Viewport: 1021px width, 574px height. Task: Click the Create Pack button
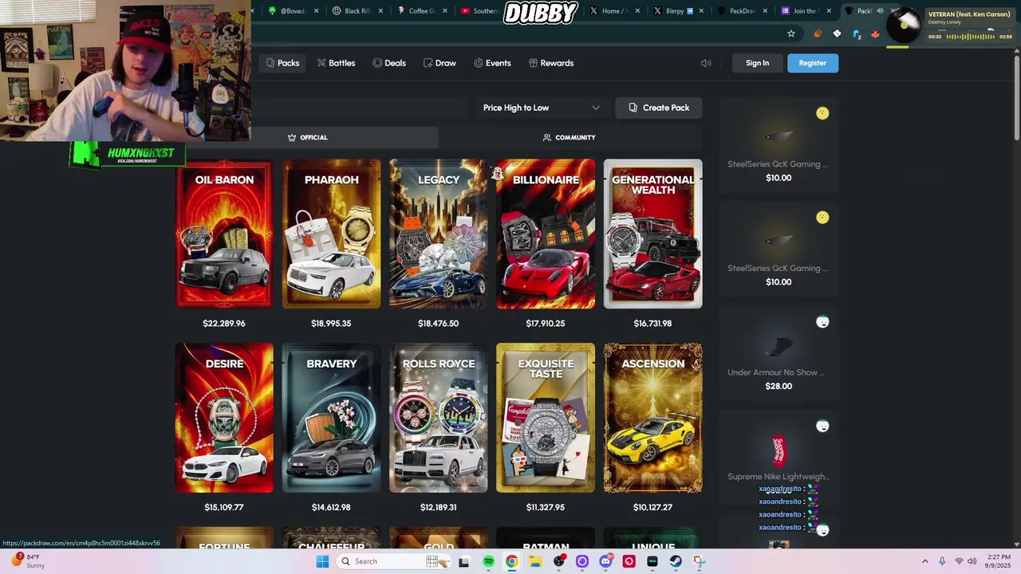[659, 108]
